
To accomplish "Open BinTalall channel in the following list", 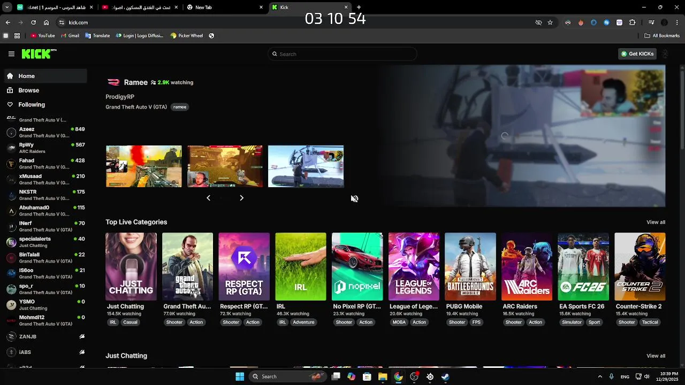I will (45, 257).
